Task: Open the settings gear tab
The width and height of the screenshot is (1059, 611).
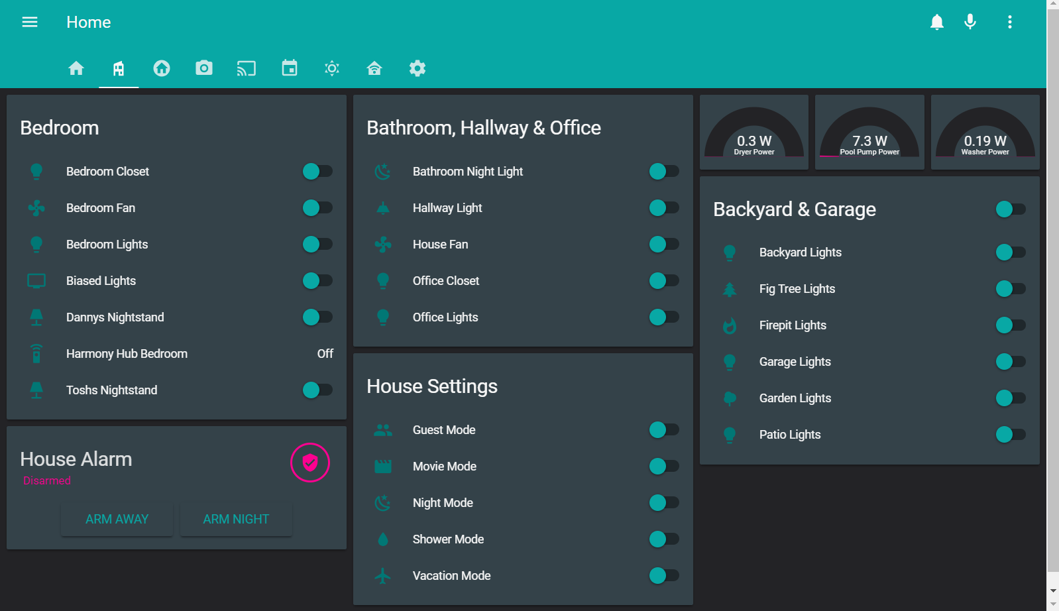Action: [418, 68]
